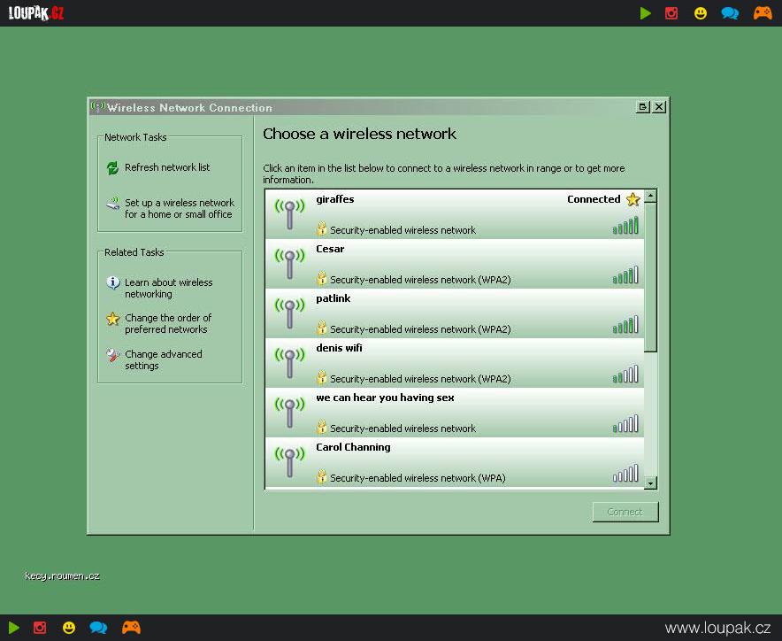Click the wrench icon for advanced settings
The width and height of the screenshot is (782, 641).
112,355
